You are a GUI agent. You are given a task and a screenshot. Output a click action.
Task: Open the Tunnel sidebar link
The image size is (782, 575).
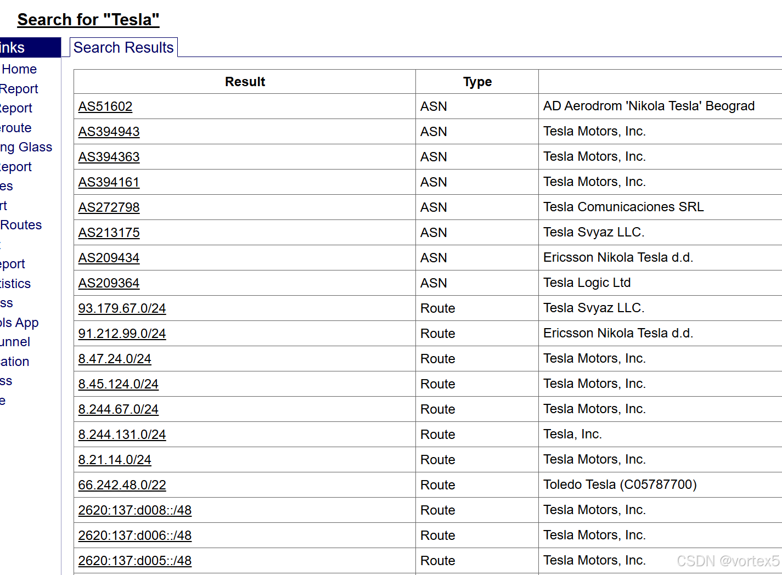[x=15, y=342]
